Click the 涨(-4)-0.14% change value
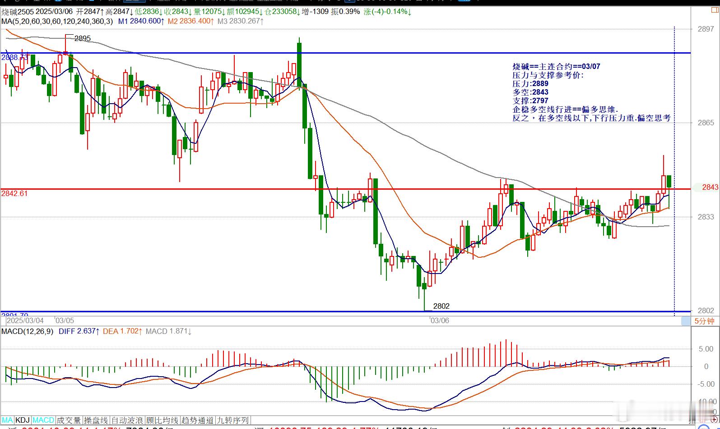This screenshot has width=720, height=429. click(x=387, y=12)
